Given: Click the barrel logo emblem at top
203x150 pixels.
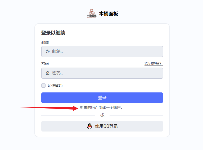Looking at the screenshot, I should click(x=92, y=12).
